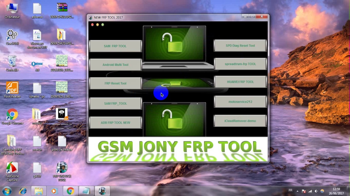
Task: Minimize the NEW FRP TOOL 2017 window
Action: click(x=245, y=17)
